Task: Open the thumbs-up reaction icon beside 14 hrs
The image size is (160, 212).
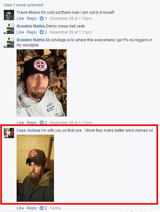Action: 42,208
